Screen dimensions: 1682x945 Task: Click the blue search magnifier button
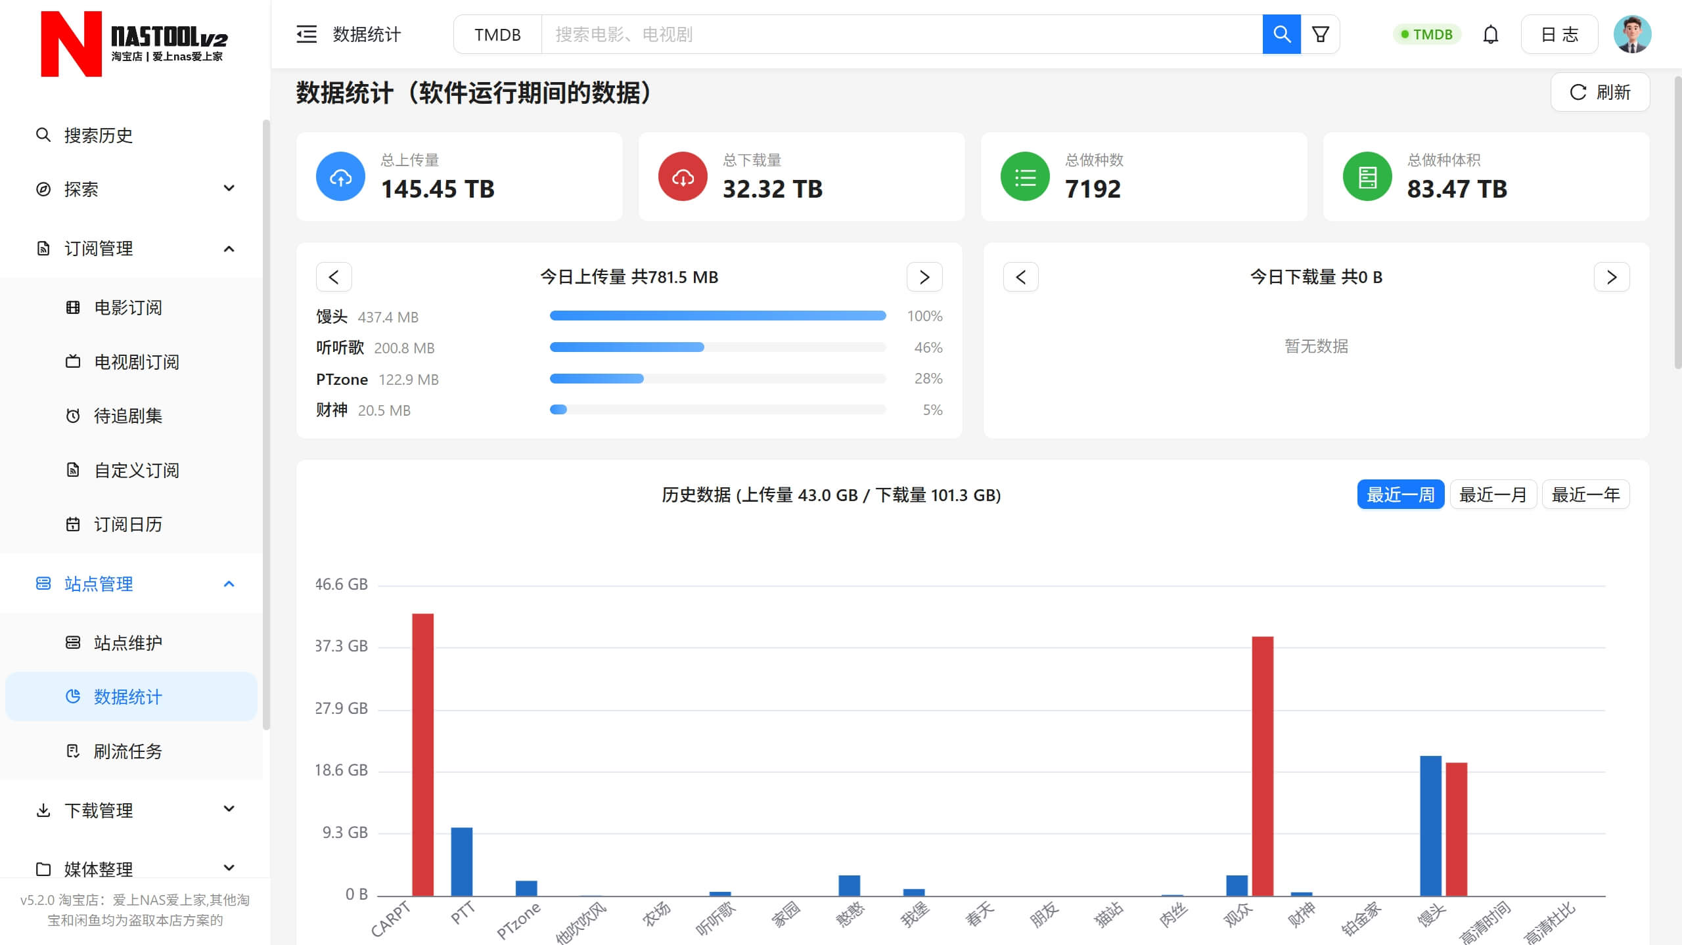pyautogui.click(x=1281, y=34)
